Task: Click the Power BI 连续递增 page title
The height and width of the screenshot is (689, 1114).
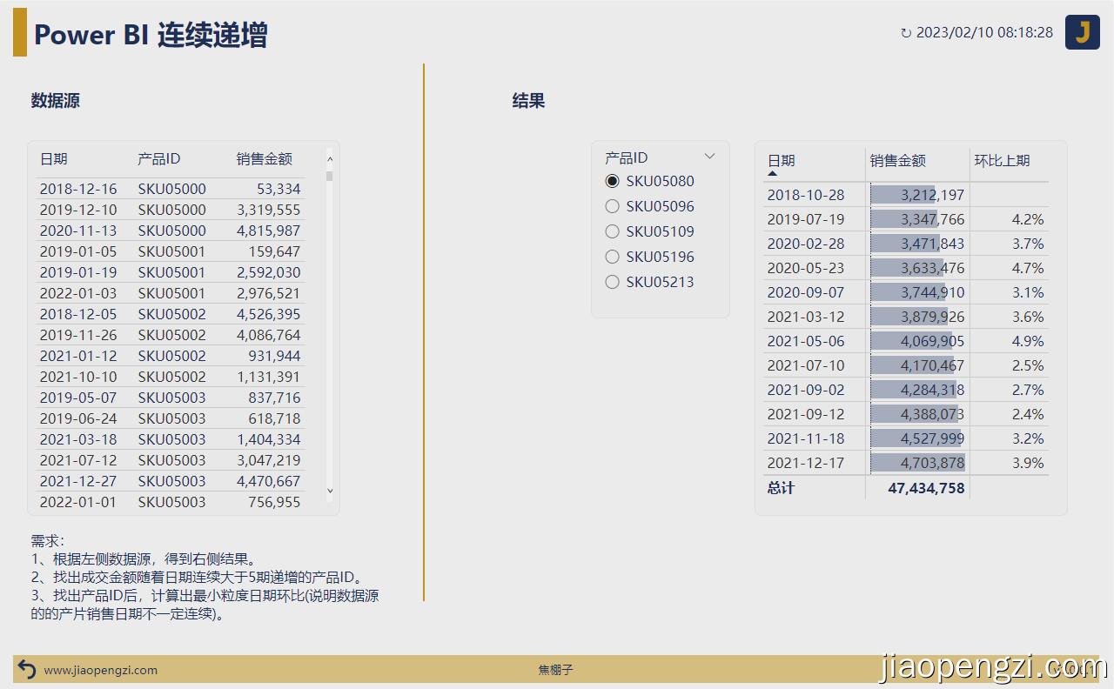Action: coord(151,35)
